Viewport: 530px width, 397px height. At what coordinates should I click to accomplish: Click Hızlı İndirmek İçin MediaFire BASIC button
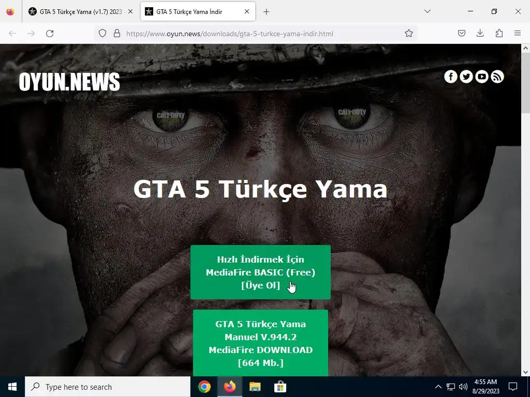pos(260,272)
